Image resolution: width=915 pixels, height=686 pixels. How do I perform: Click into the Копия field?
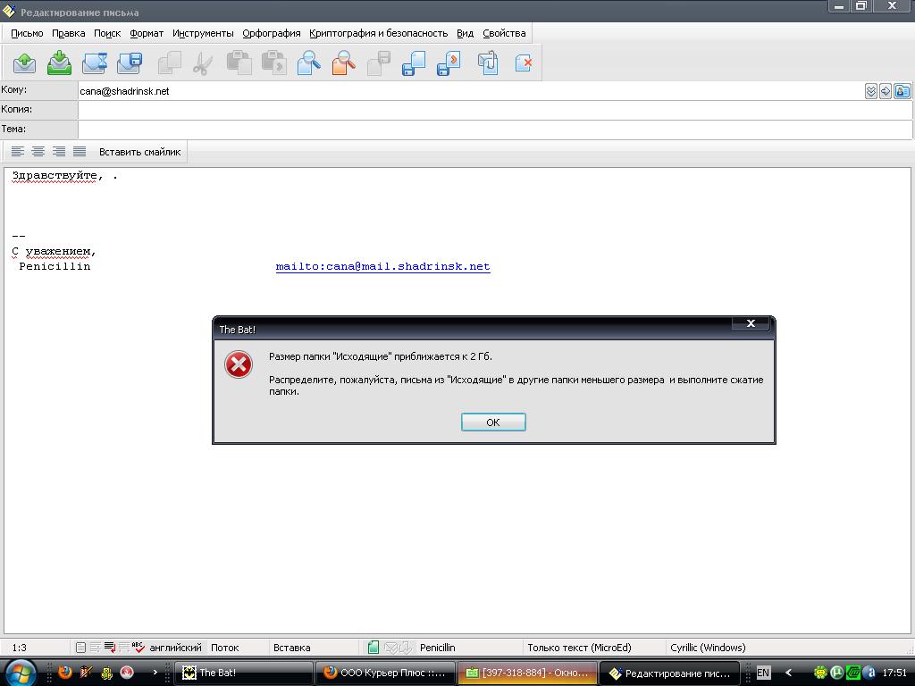pyautogui.click(x=495, y=110)
